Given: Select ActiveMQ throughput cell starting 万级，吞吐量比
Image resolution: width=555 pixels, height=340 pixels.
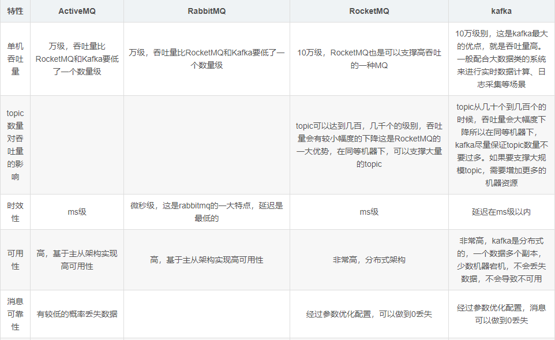Looking at the screenshot, I should tap(77, 59).
